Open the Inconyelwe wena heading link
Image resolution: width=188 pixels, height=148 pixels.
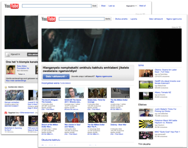[50, 83]
